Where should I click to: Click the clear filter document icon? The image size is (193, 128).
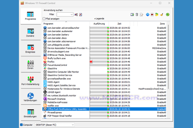81,15
